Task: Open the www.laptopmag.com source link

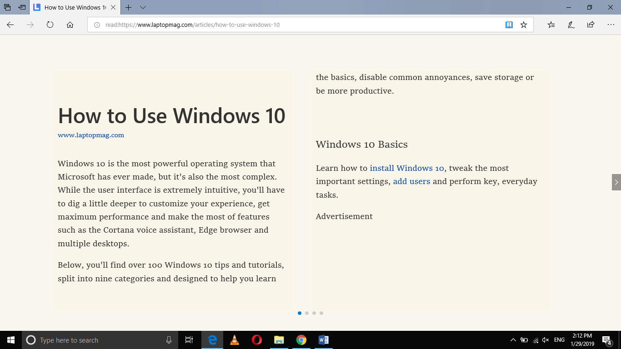Action: click(91, 135)
